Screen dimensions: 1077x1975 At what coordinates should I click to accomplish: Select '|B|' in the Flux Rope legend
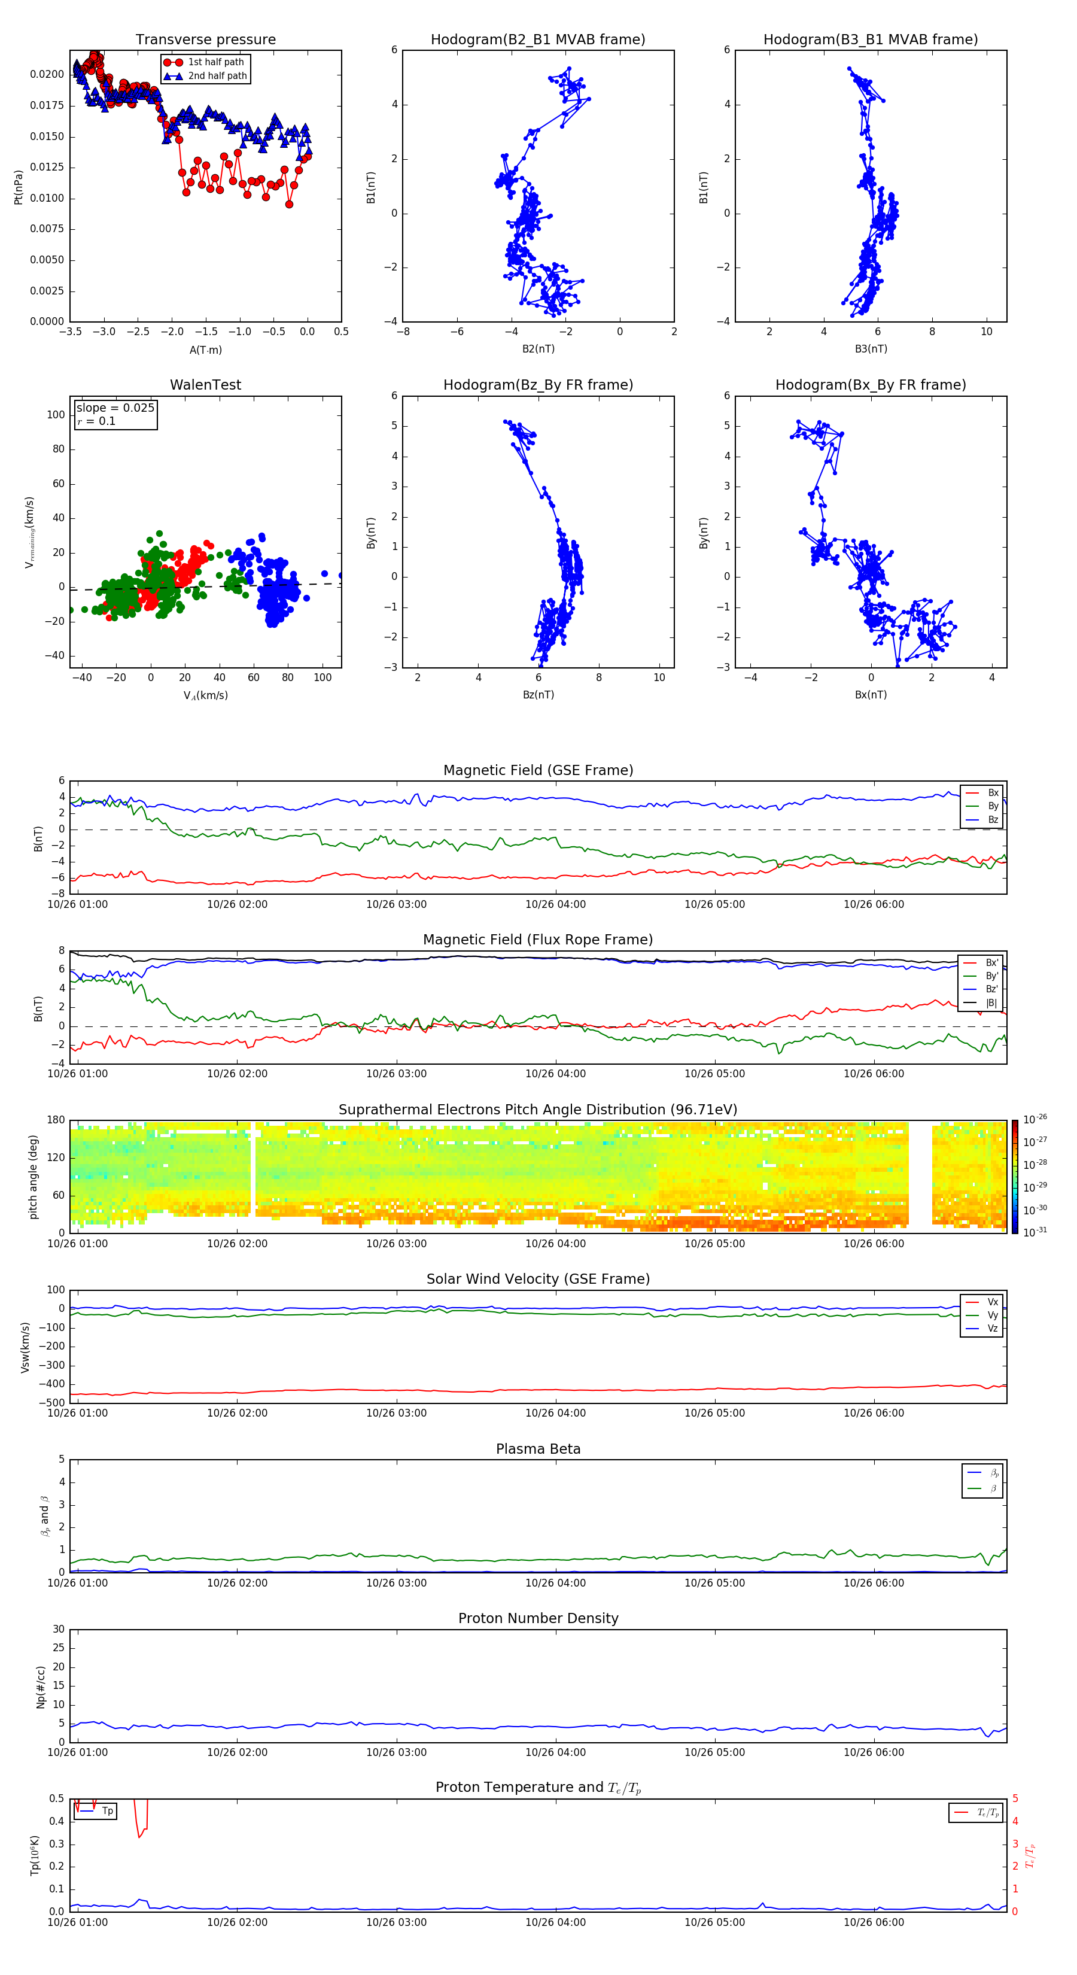tap(981, 1003)
